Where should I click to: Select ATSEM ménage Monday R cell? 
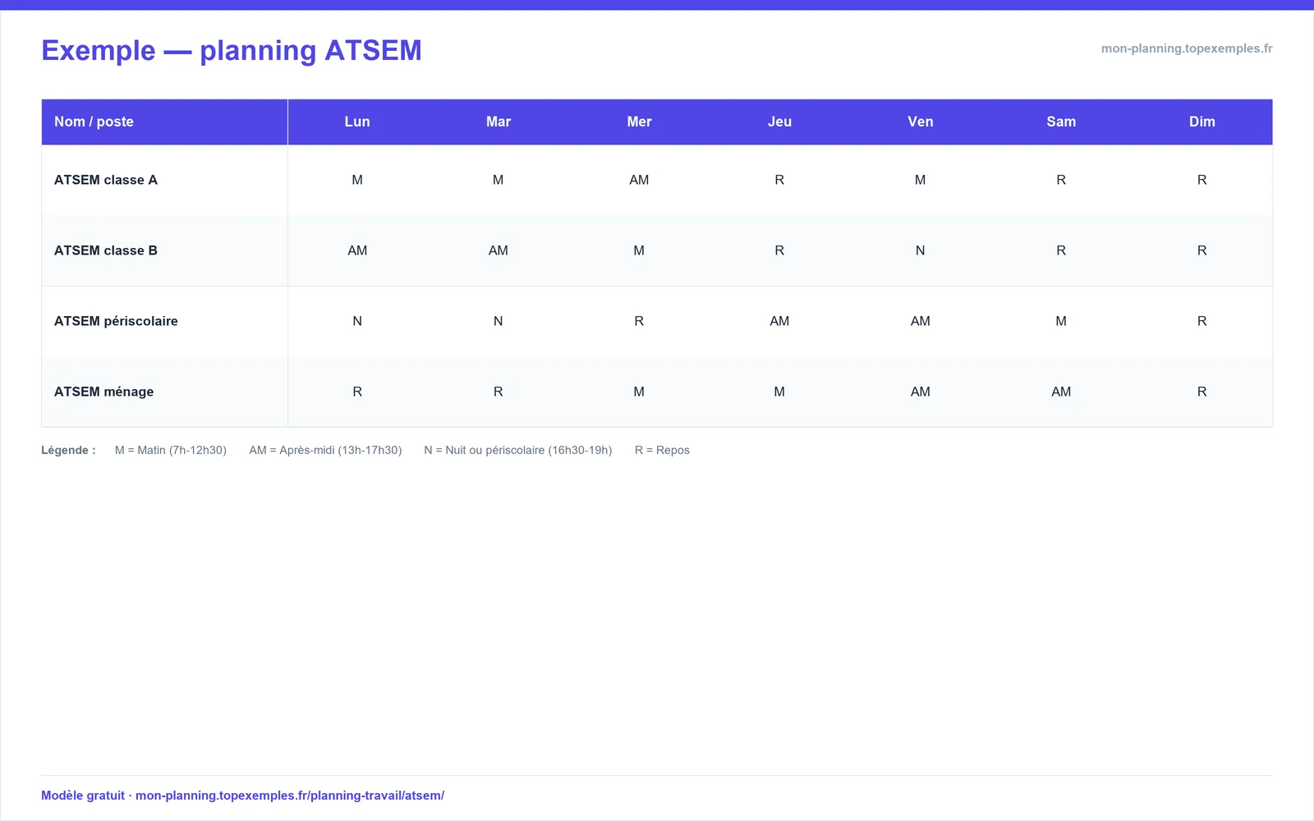click(x=357, y=392)
